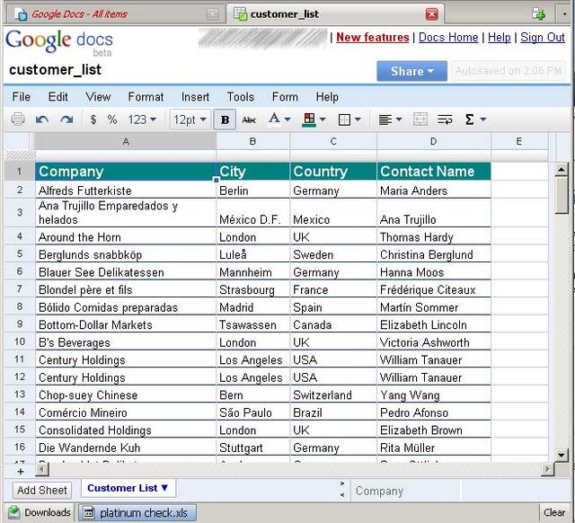Image resolution: width=575 pixels, height=523 pixels.
Task: Click the Downloads button in status bar
Action: (40, 512)
